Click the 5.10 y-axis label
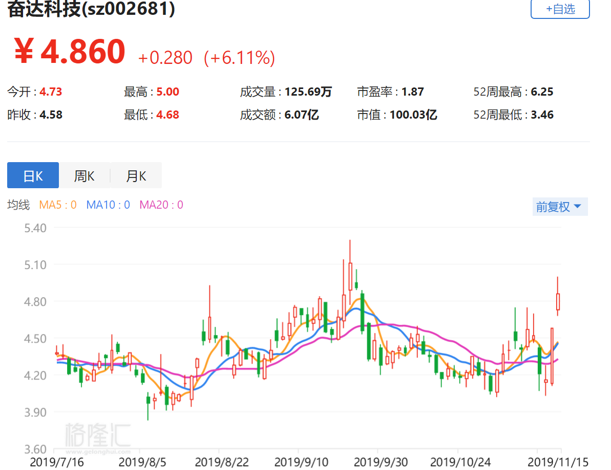 coord(35,265)
